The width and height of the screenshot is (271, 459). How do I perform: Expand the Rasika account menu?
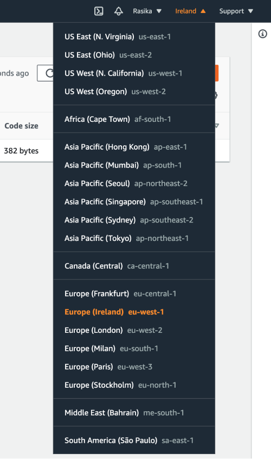[147, 11]
